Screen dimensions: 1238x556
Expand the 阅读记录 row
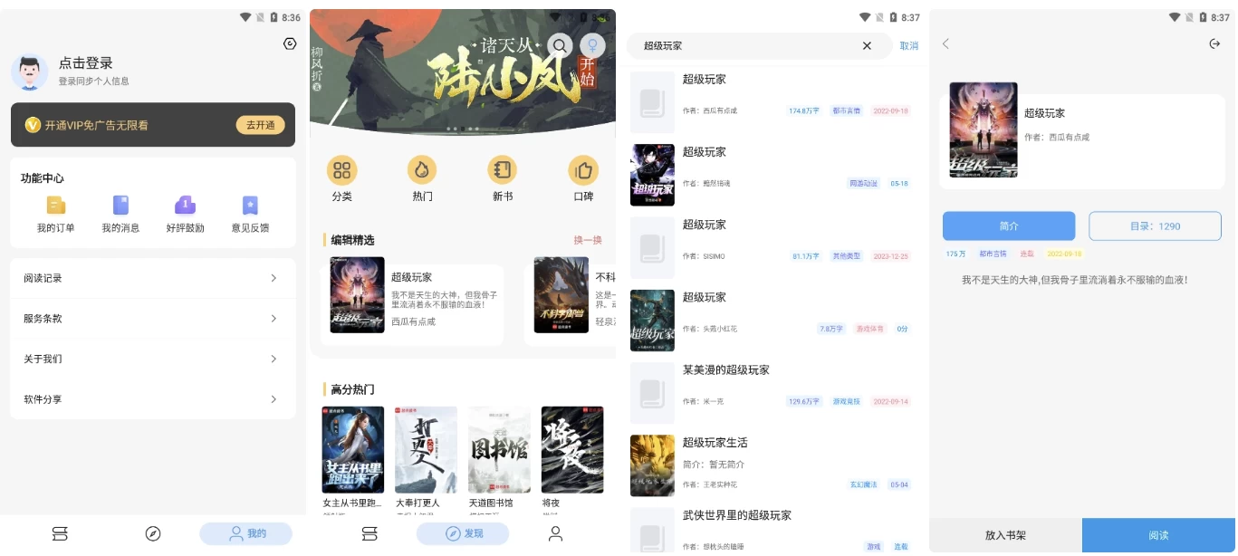(152, 278)
